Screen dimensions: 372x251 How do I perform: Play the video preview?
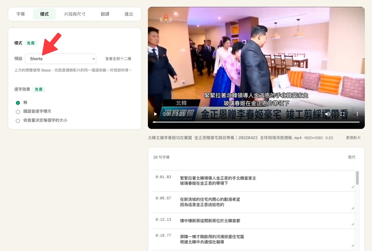[x=155, y=114]
